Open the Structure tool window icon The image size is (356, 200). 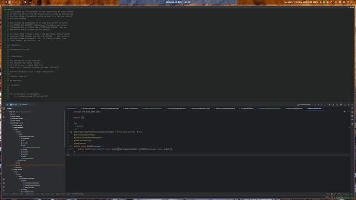tap(4, 117)
